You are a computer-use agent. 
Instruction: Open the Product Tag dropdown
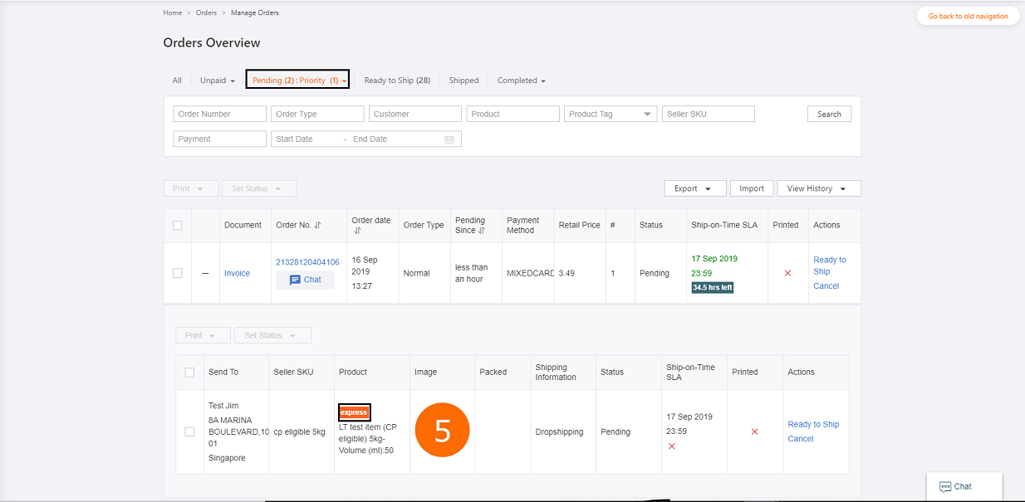pyautogui.click(x=610, y=115)
